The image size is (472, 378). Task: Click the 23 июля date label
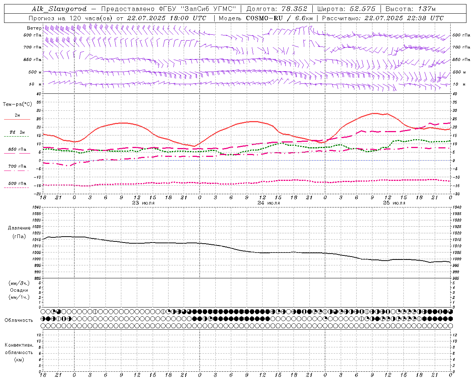[143, 203]
